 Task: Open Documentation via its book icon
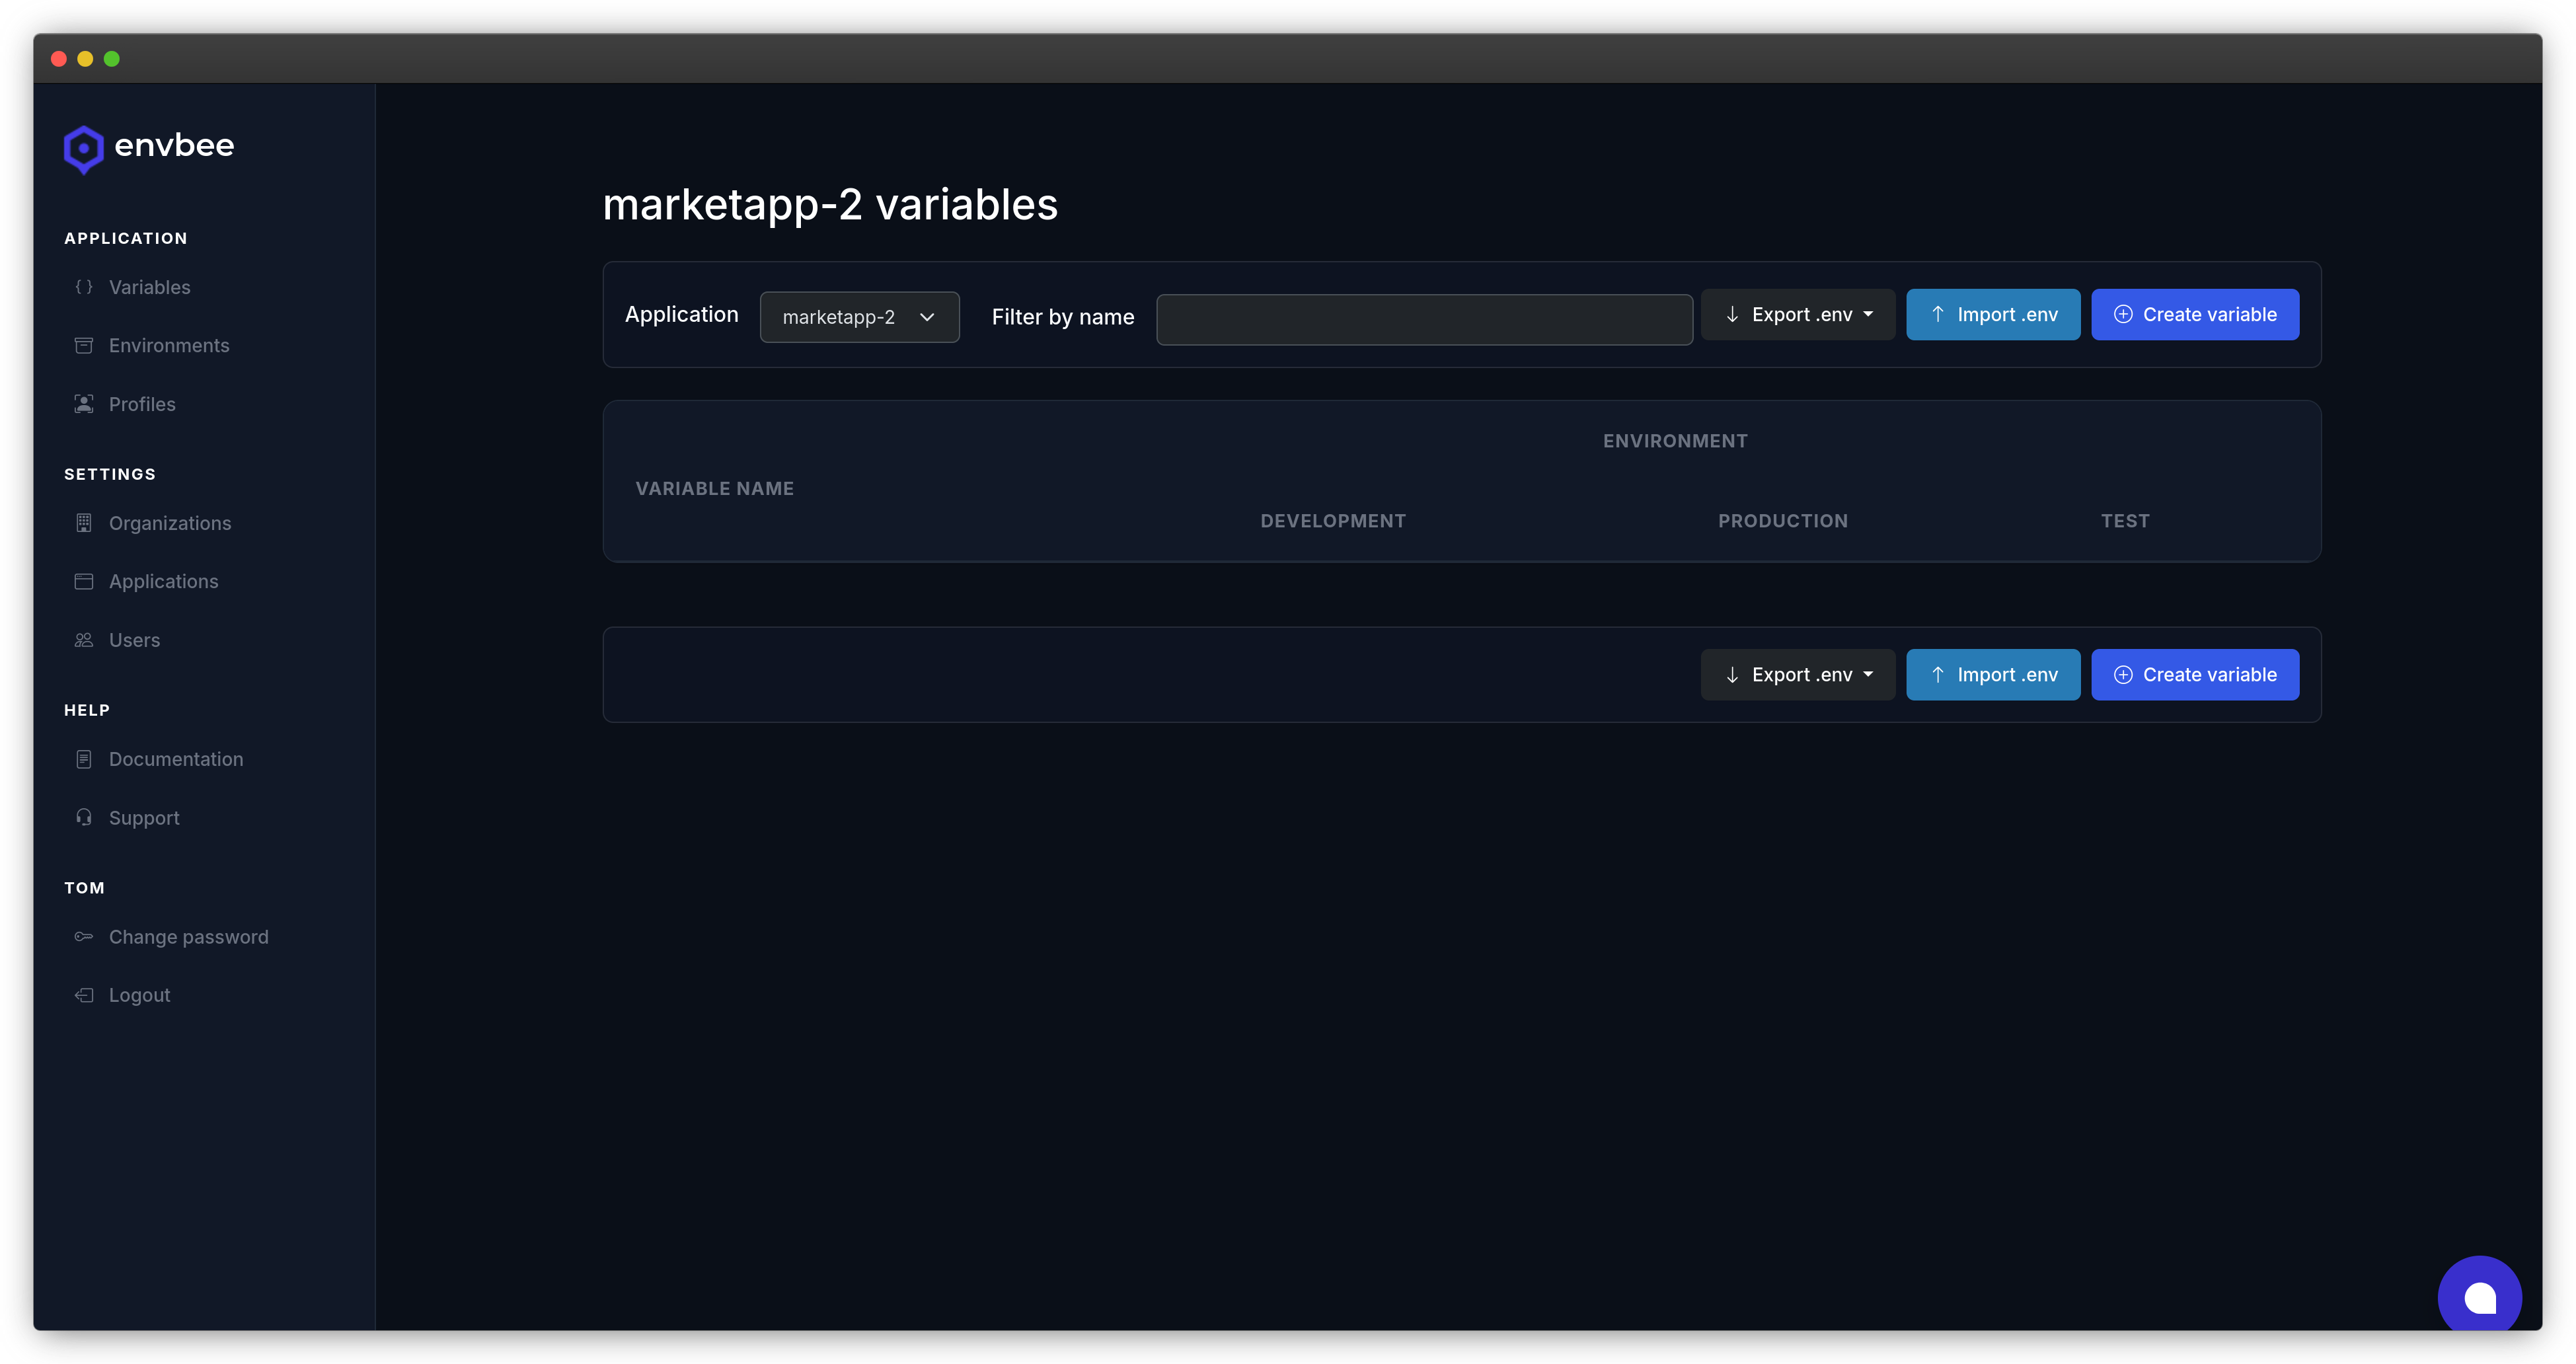pos(84,758)
